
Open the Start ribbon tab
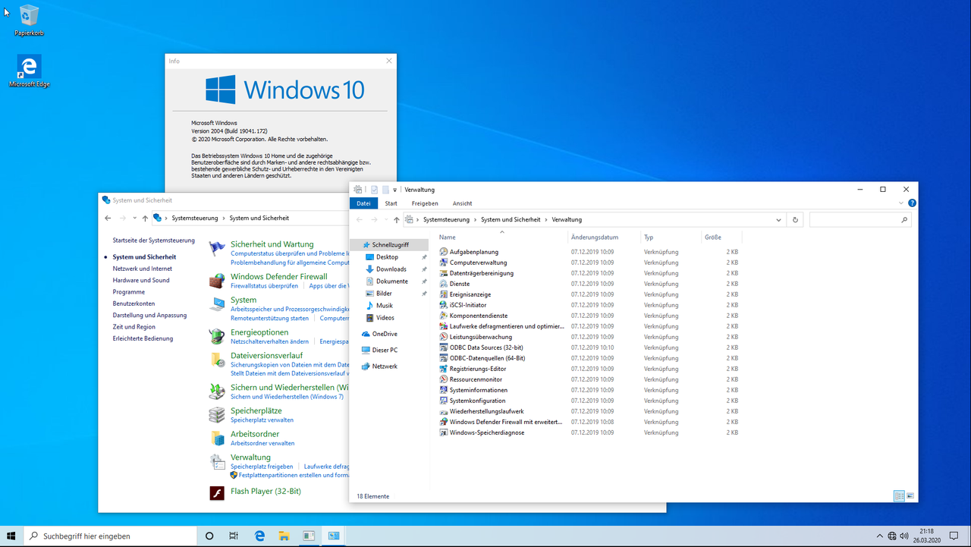(x=391, y=203)
